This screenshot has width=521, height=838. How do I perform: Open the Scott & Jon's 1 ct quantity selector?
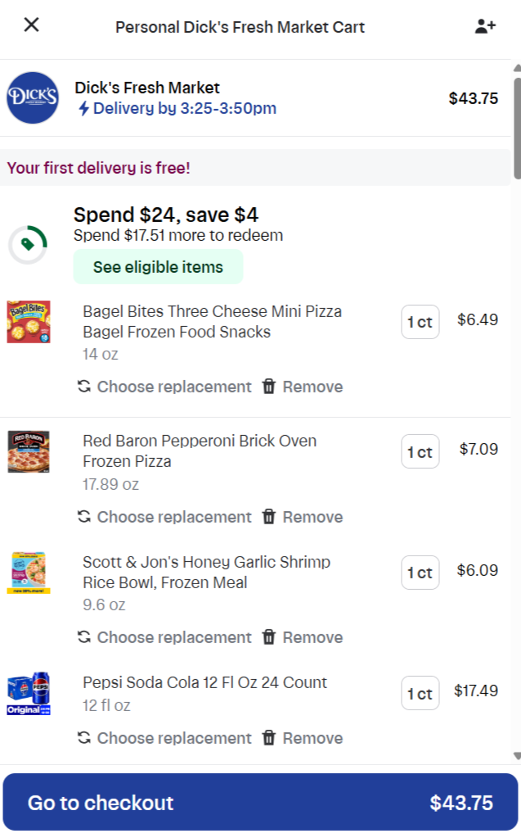pyautogui.click(x=420, y=573)
